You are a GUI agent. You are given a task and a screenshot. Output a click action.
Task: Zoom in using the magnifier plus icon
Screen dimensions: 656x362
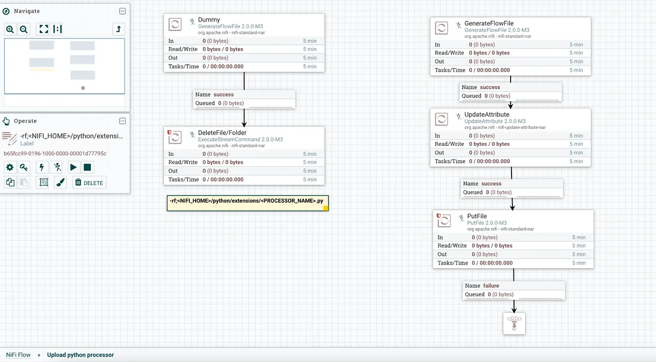tap(10, 29)
